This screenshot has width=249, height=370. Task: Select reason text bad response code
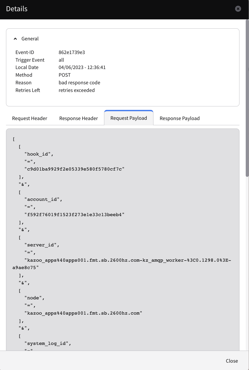79,83
